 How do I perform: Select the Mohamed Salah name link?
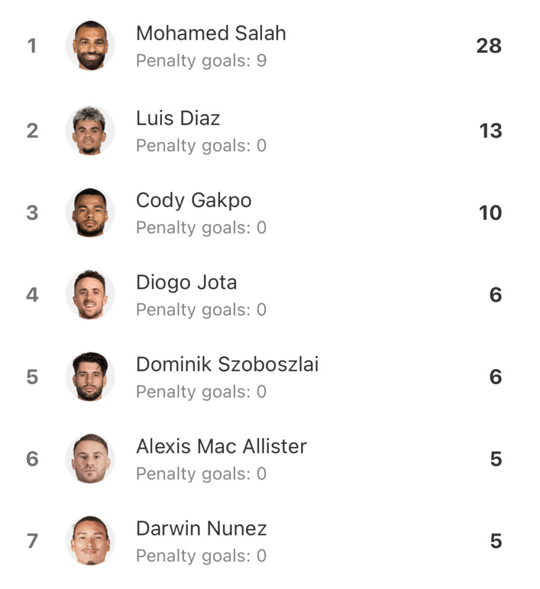tap(211, 33)
